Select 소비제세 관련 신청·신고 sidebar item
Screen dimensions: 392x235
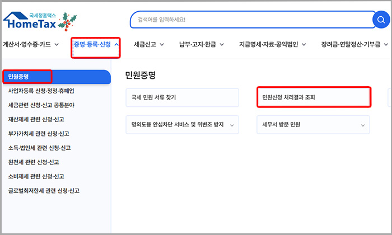[x=36, y=176]
